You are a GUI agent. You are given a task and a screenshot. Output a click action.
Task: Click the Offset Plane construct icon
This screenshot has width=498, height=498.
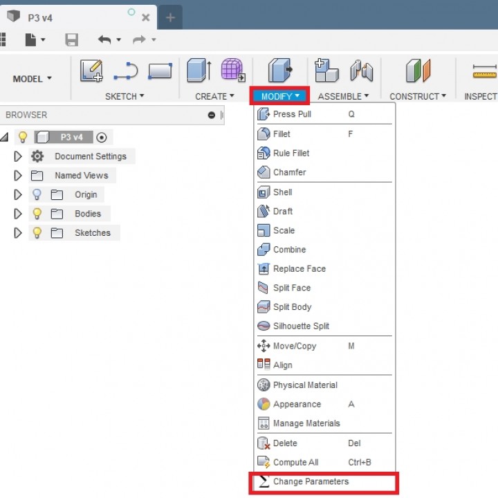coord(418,71)
